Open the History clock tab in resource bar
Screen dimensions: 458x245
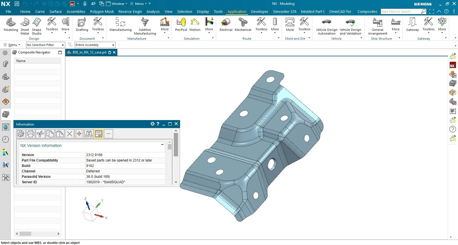5,139
